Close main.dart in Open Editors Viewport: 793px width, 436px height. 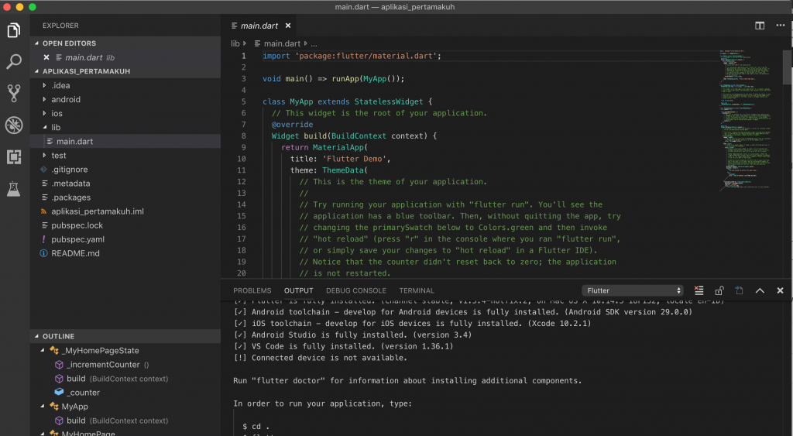coord(46,57)
